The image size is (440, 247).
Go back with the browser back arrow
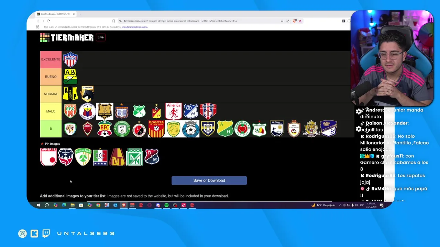tap(38, 21)
